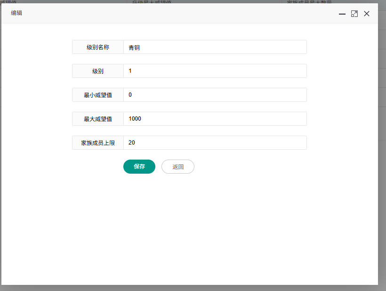Click the 编辑 dialog title text

(x=16, y=13)
